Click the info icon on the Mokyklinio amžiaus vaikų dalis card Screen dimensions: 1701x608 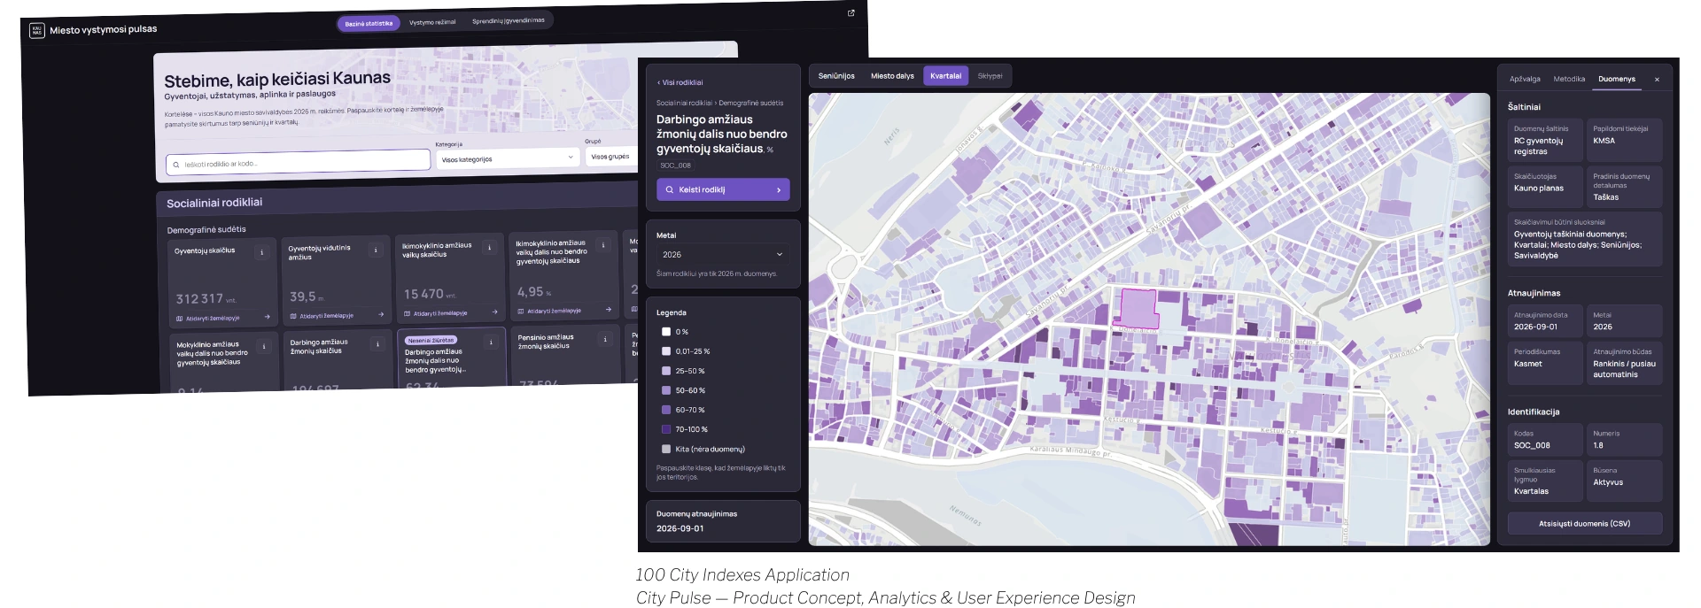[x=263, y=346]
